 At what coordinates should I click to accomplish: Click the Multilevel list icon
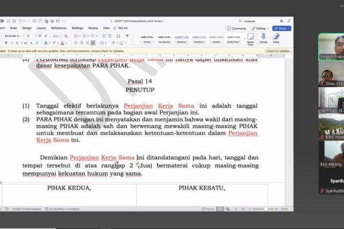[93, 35]
